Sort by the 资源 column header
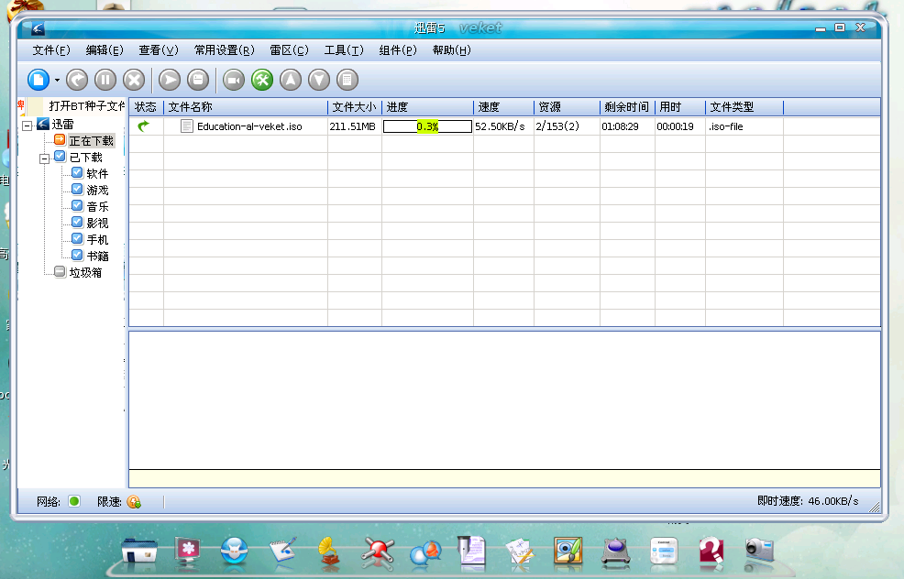This screenshot has height=579, width=904. point(567,106)
